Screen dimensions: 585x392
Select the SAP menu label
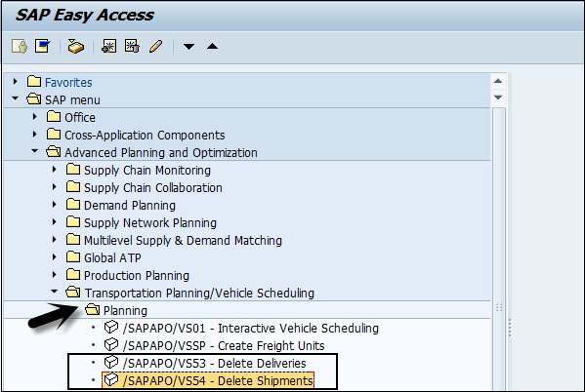[x=72, y=99]
